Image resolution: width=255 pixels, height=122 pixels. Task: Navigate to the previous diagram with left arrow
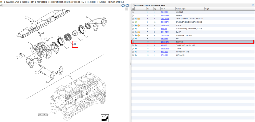coord(123,5)
